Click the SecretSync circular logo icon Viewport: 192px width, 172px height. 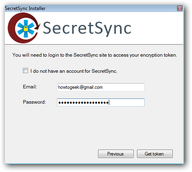pyautogui.click(x=24, y=28)
